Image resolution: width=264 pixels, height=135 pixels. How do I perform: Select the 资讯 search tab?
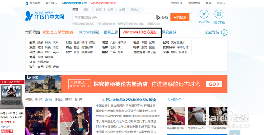click(110, 10)
